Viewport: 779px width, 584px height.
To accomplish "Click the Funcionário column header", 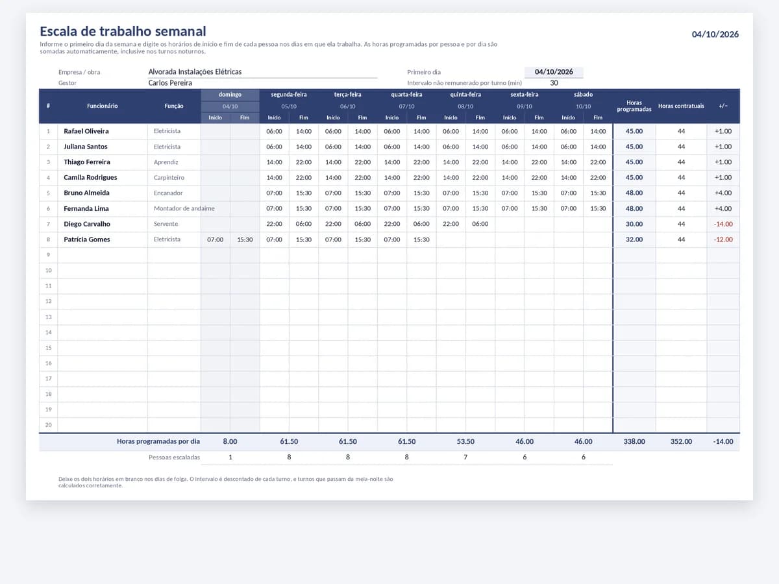I will pos(103,106).
